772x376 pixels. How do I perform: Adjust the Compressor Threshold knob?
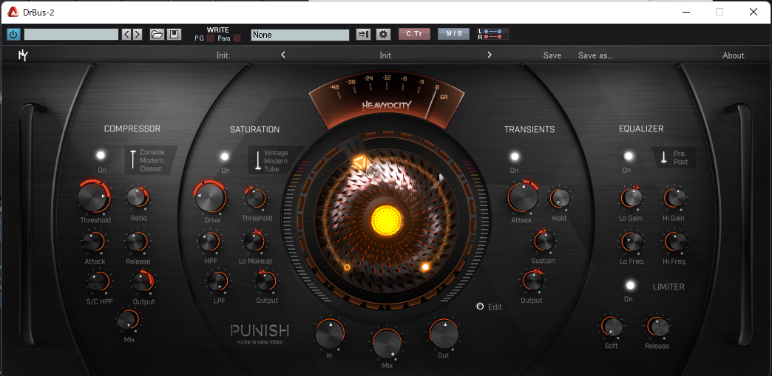95,196
